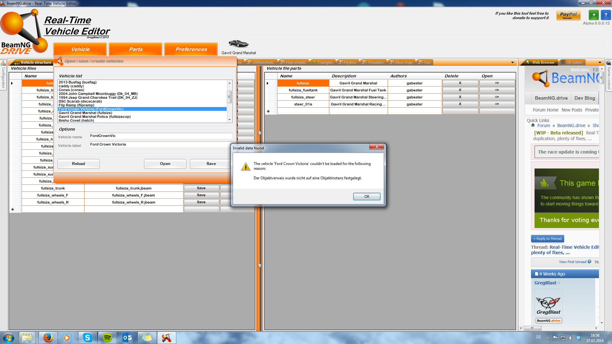
Task: Expand the structure tabs overflow dropdown arrow
Action: (513, 62)
